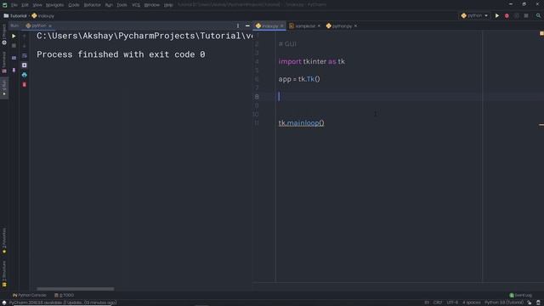Rerun the program in Run panel
Image resolution: width=544 pixels, height=306 pixels.
click(14, 36)
